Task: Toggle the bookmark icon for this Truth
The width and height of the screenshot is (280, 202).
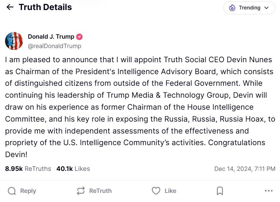Action: click(220, 191)
